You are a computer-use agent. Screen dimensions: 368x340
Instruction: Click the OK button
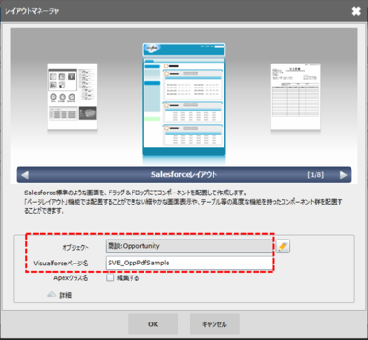tap(153, 324)
